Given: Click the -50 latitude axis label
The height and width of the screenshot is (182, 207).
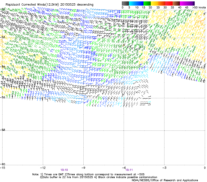Looking at the screenshot, I should pyautogui.click(x=3, y=9).
